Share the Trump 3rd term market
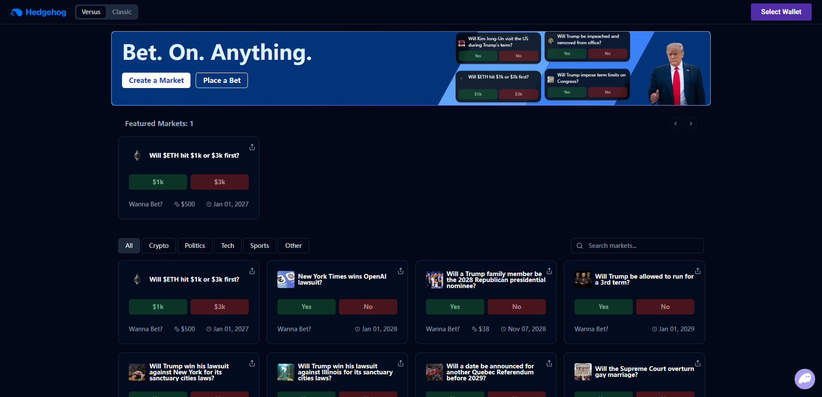 (698, 271)
